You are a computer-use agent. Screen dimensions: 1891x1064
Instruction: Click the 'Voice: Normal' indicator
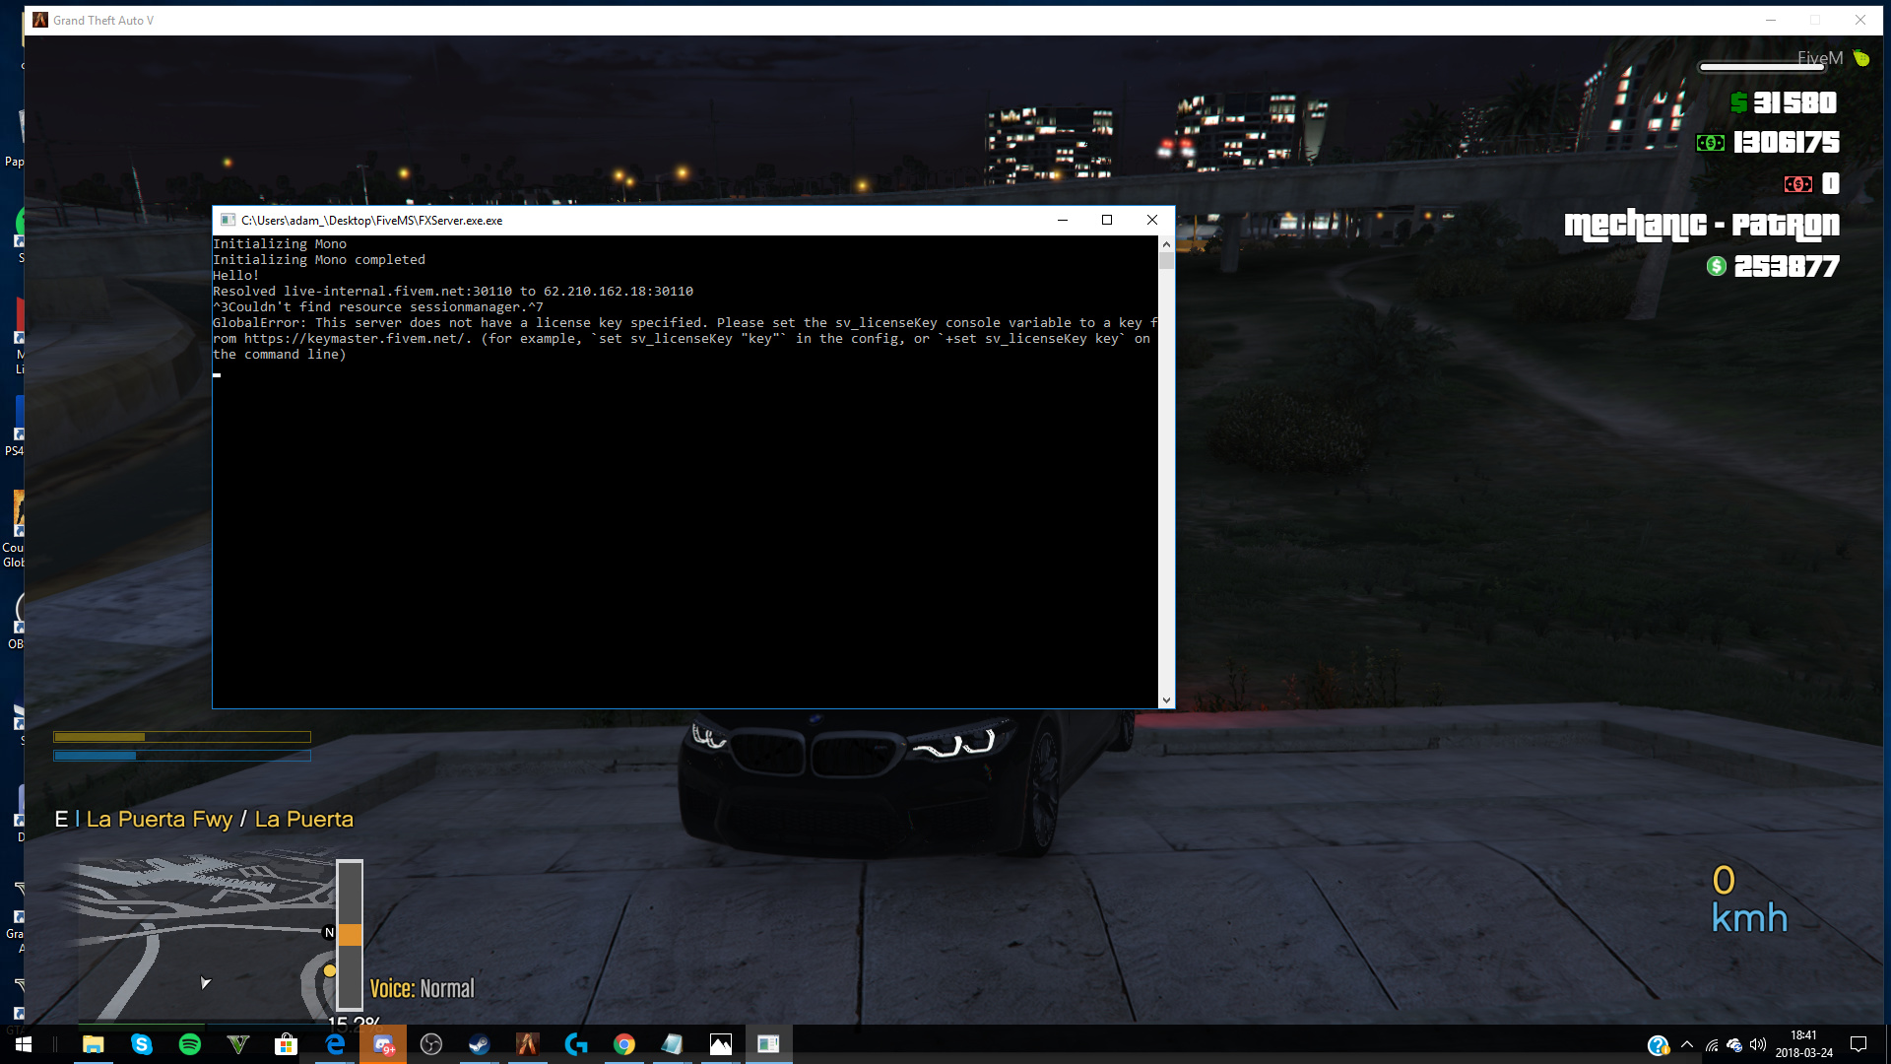(422, 988)
